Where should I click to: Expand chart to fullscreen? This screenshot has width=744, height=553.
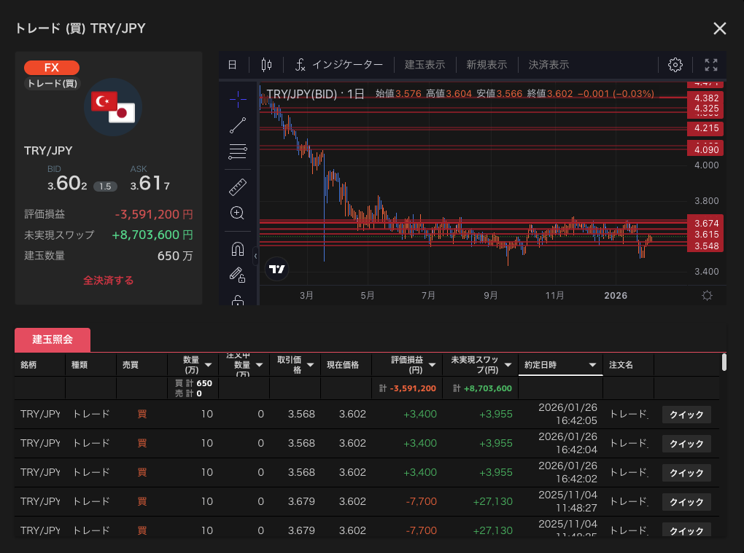711,65
